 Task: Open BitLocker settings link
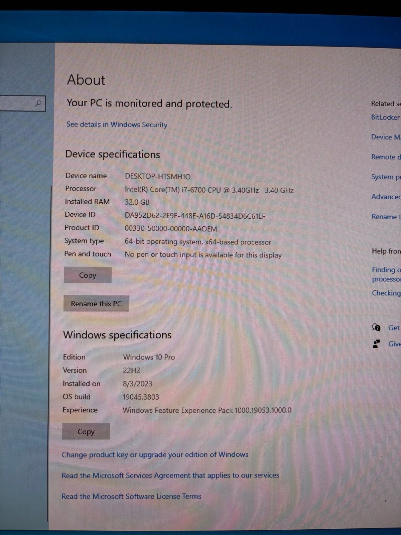[x=386, y=117]
